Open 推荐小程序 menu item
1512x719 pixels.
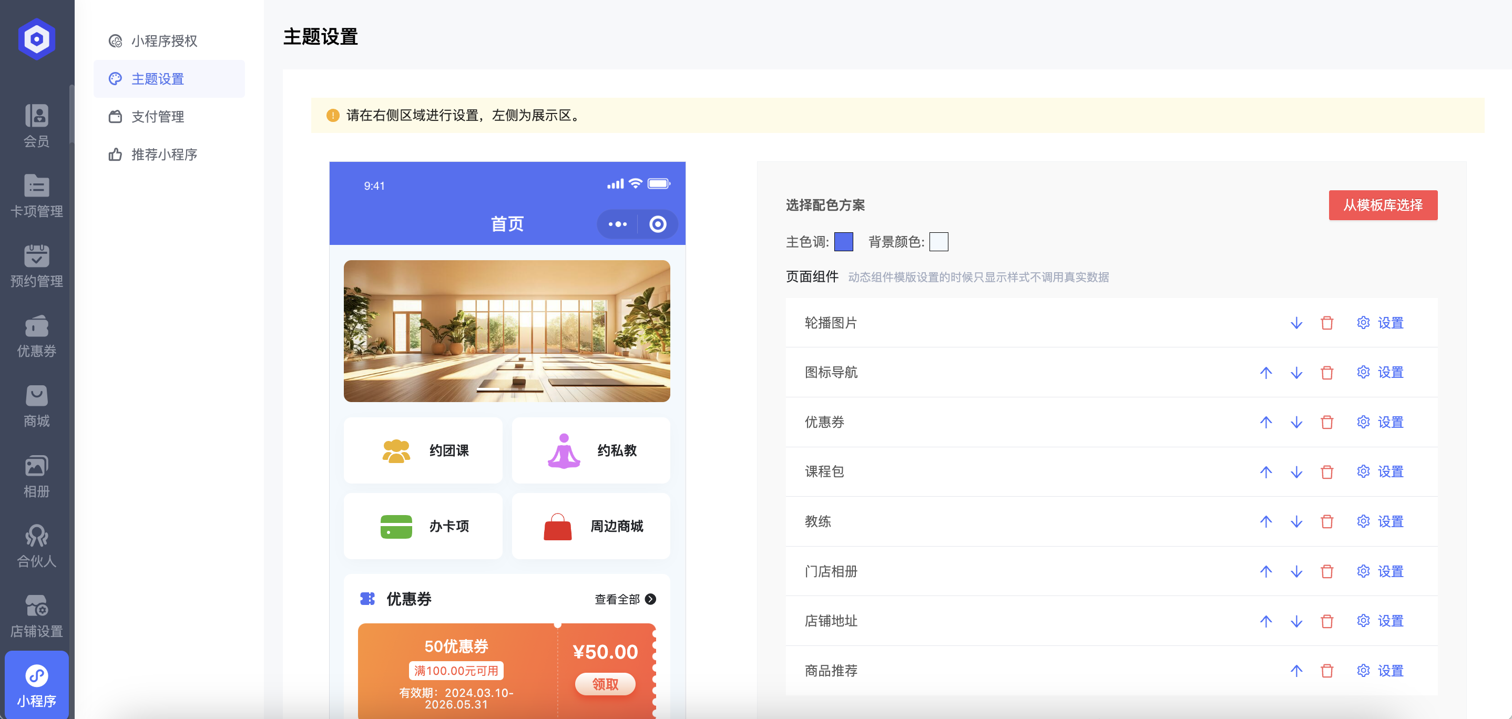[x=164, y=155]
